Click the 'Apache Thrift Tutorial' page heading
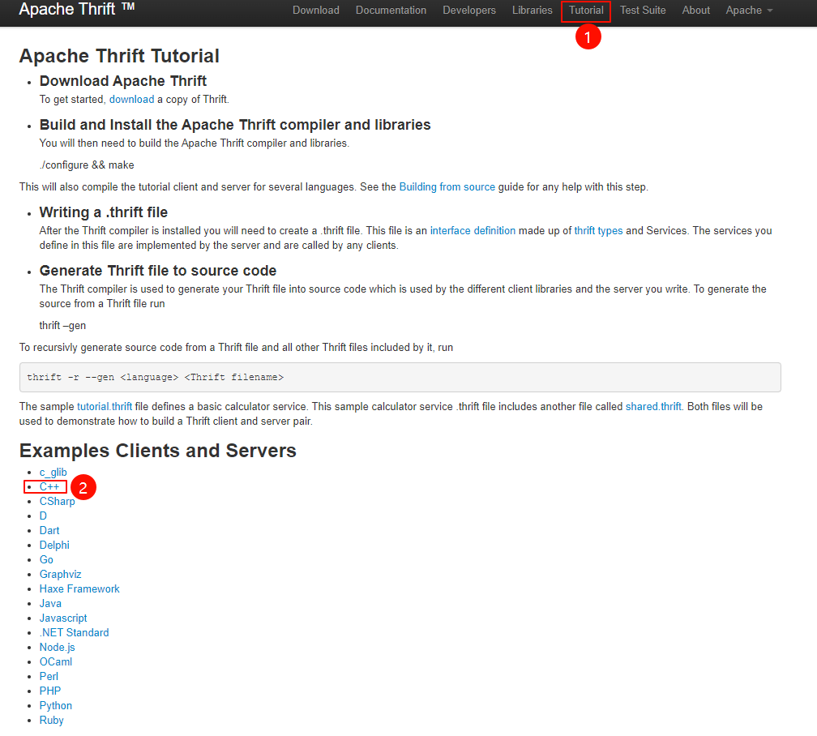This screenshot has height=736, width=817. pyautogui.click(x=119, y=56)
